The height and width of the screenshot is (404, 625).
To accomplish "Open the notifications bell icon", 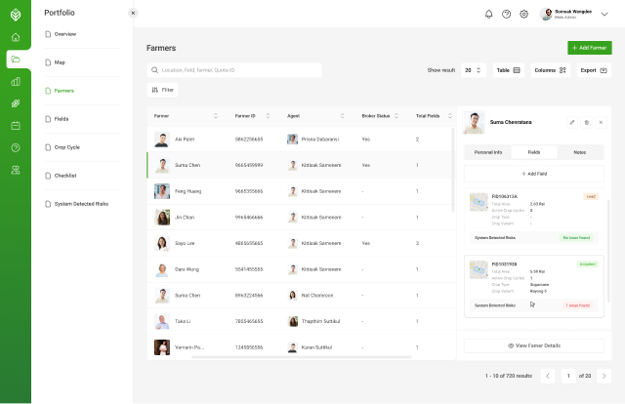I will coord(488,15).
